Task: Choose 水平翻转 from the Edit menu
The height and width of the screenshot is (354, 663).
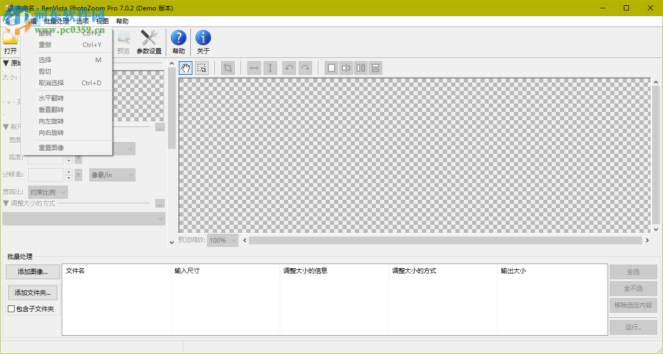Action: click(x=51, y=98)
